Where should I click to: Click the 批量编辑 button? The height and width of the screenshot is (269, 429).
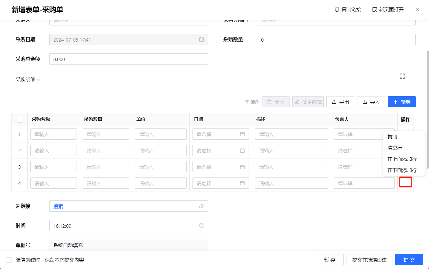308,102
